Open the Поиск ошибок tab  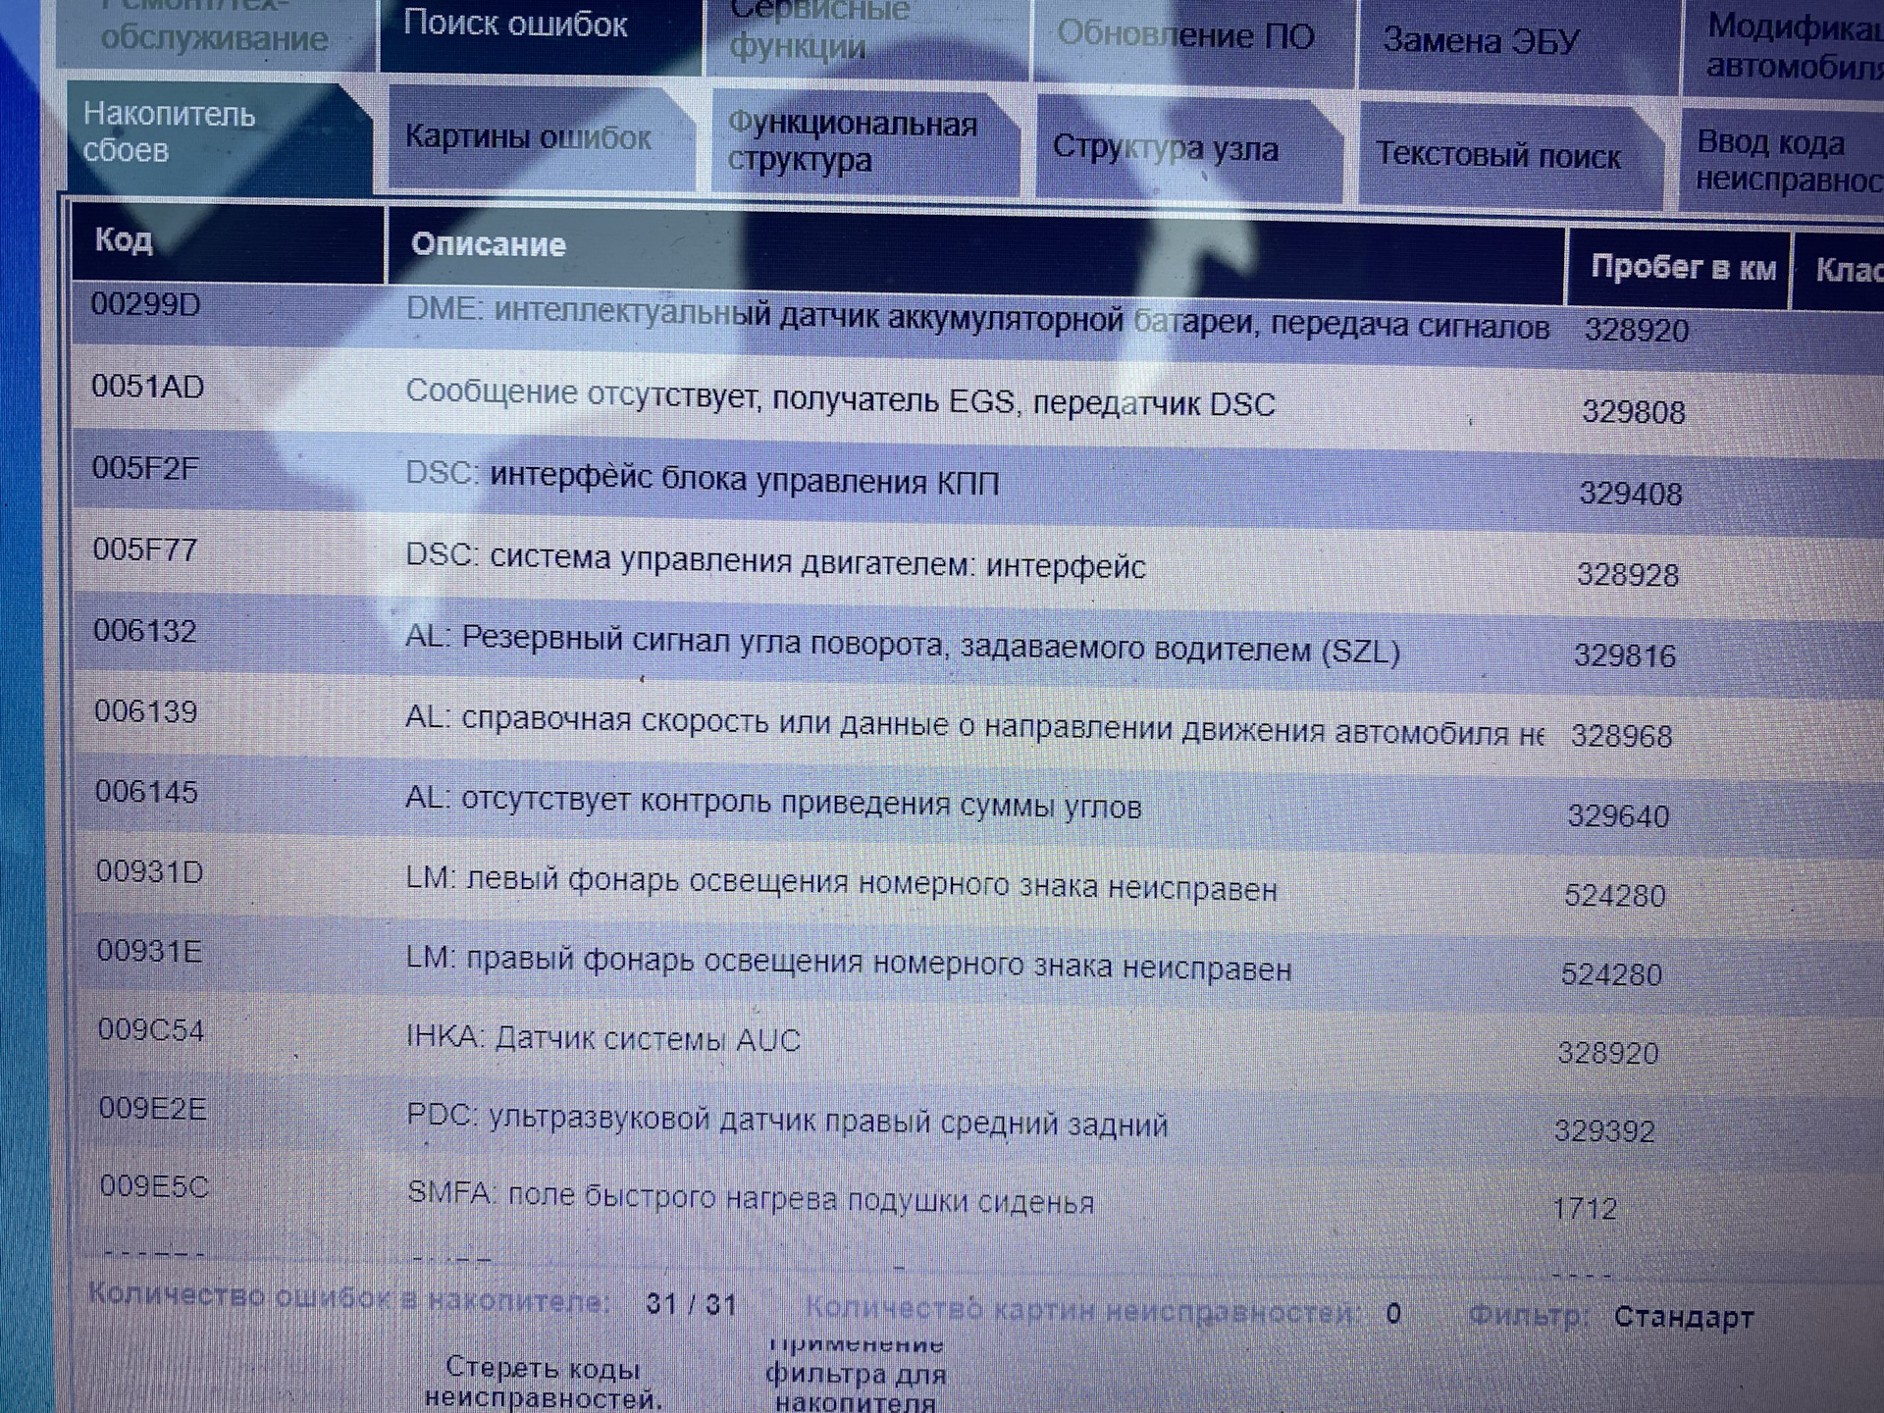click(x=541, y=34)
